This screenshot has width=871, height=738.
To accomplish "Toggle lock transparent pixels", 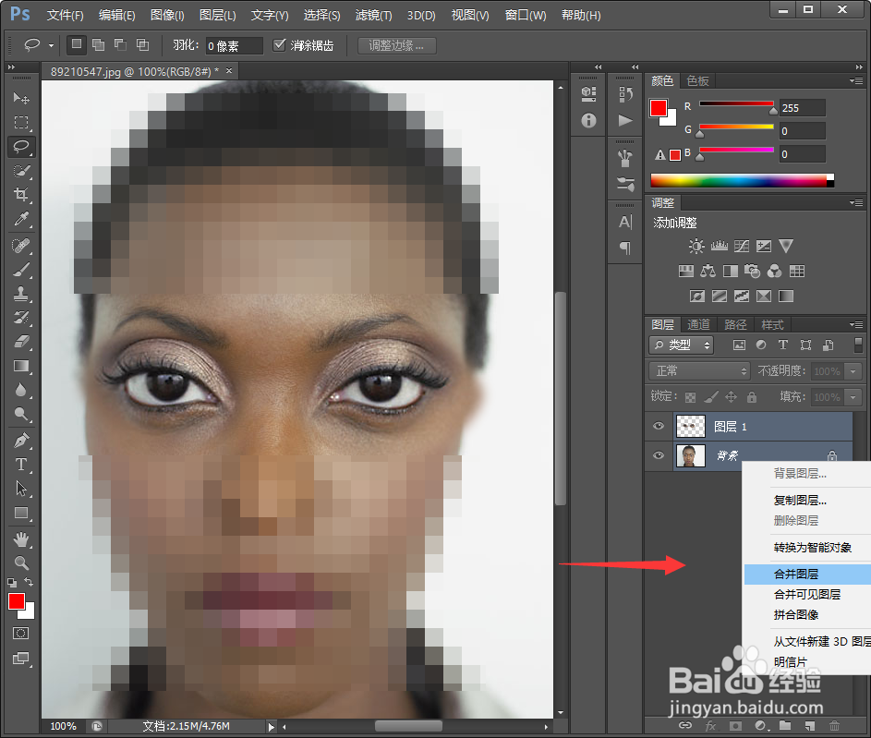I will [691, 397].
